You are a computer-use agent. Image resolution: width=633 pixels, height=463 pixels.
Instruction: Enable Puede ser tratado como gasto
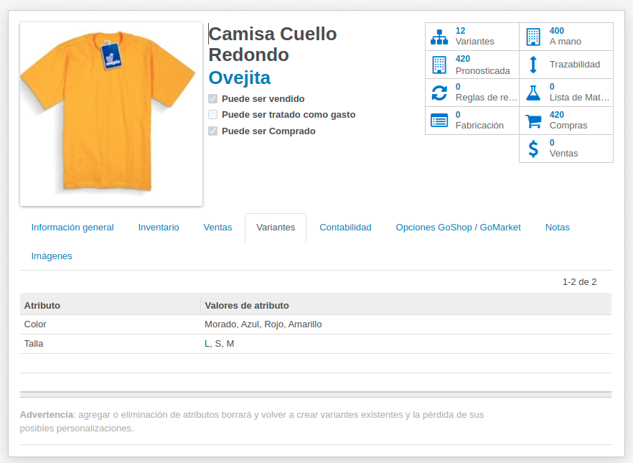[x=212, y=115]
